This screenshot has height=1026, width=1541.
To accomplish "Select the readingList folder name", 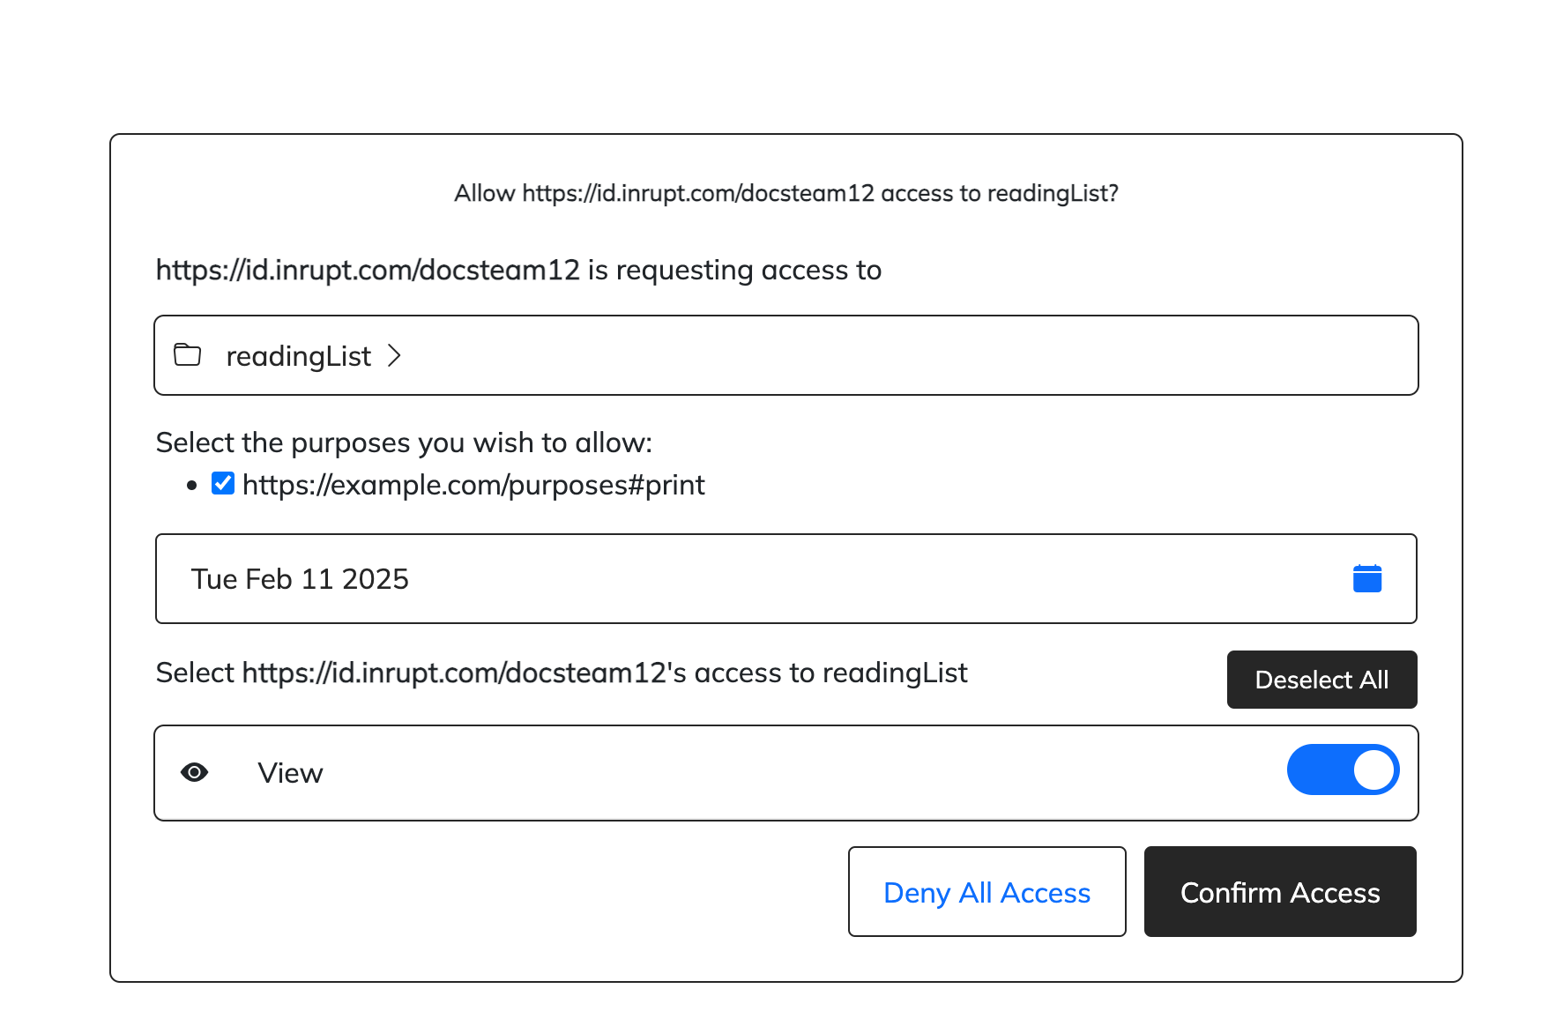I will point(298,356).
